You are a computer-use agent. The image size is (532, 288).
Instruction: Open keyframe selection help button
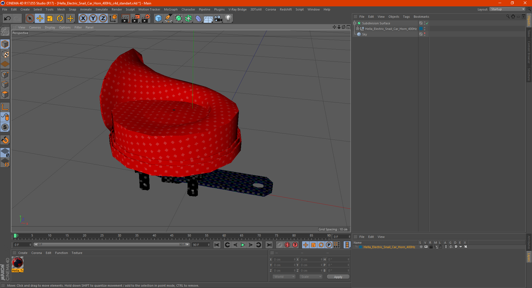[x=295, y=245]
